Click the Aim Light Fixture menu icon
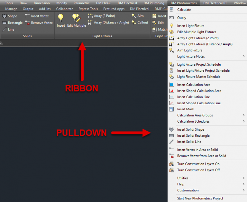The width and height of the screenshot is (247, 202). coord(171,50)
